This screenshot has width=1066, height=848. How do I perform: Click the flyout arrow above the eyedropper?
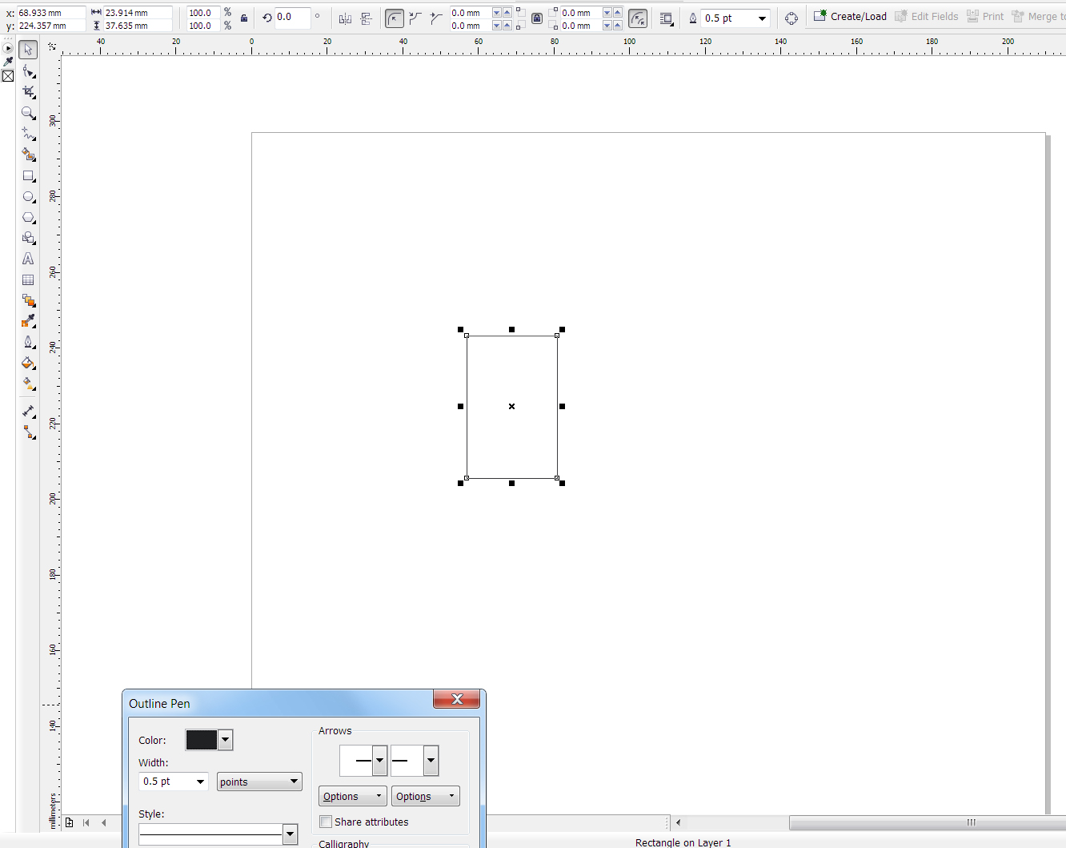pyautogui.click(x=8, y=48)
